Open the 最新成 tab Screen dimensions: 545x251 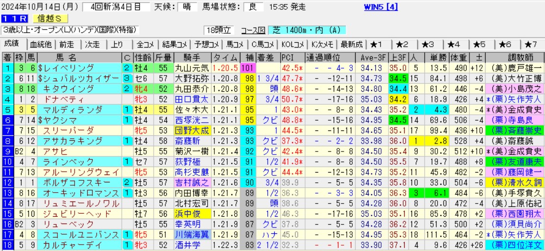(x=351, y=44)
